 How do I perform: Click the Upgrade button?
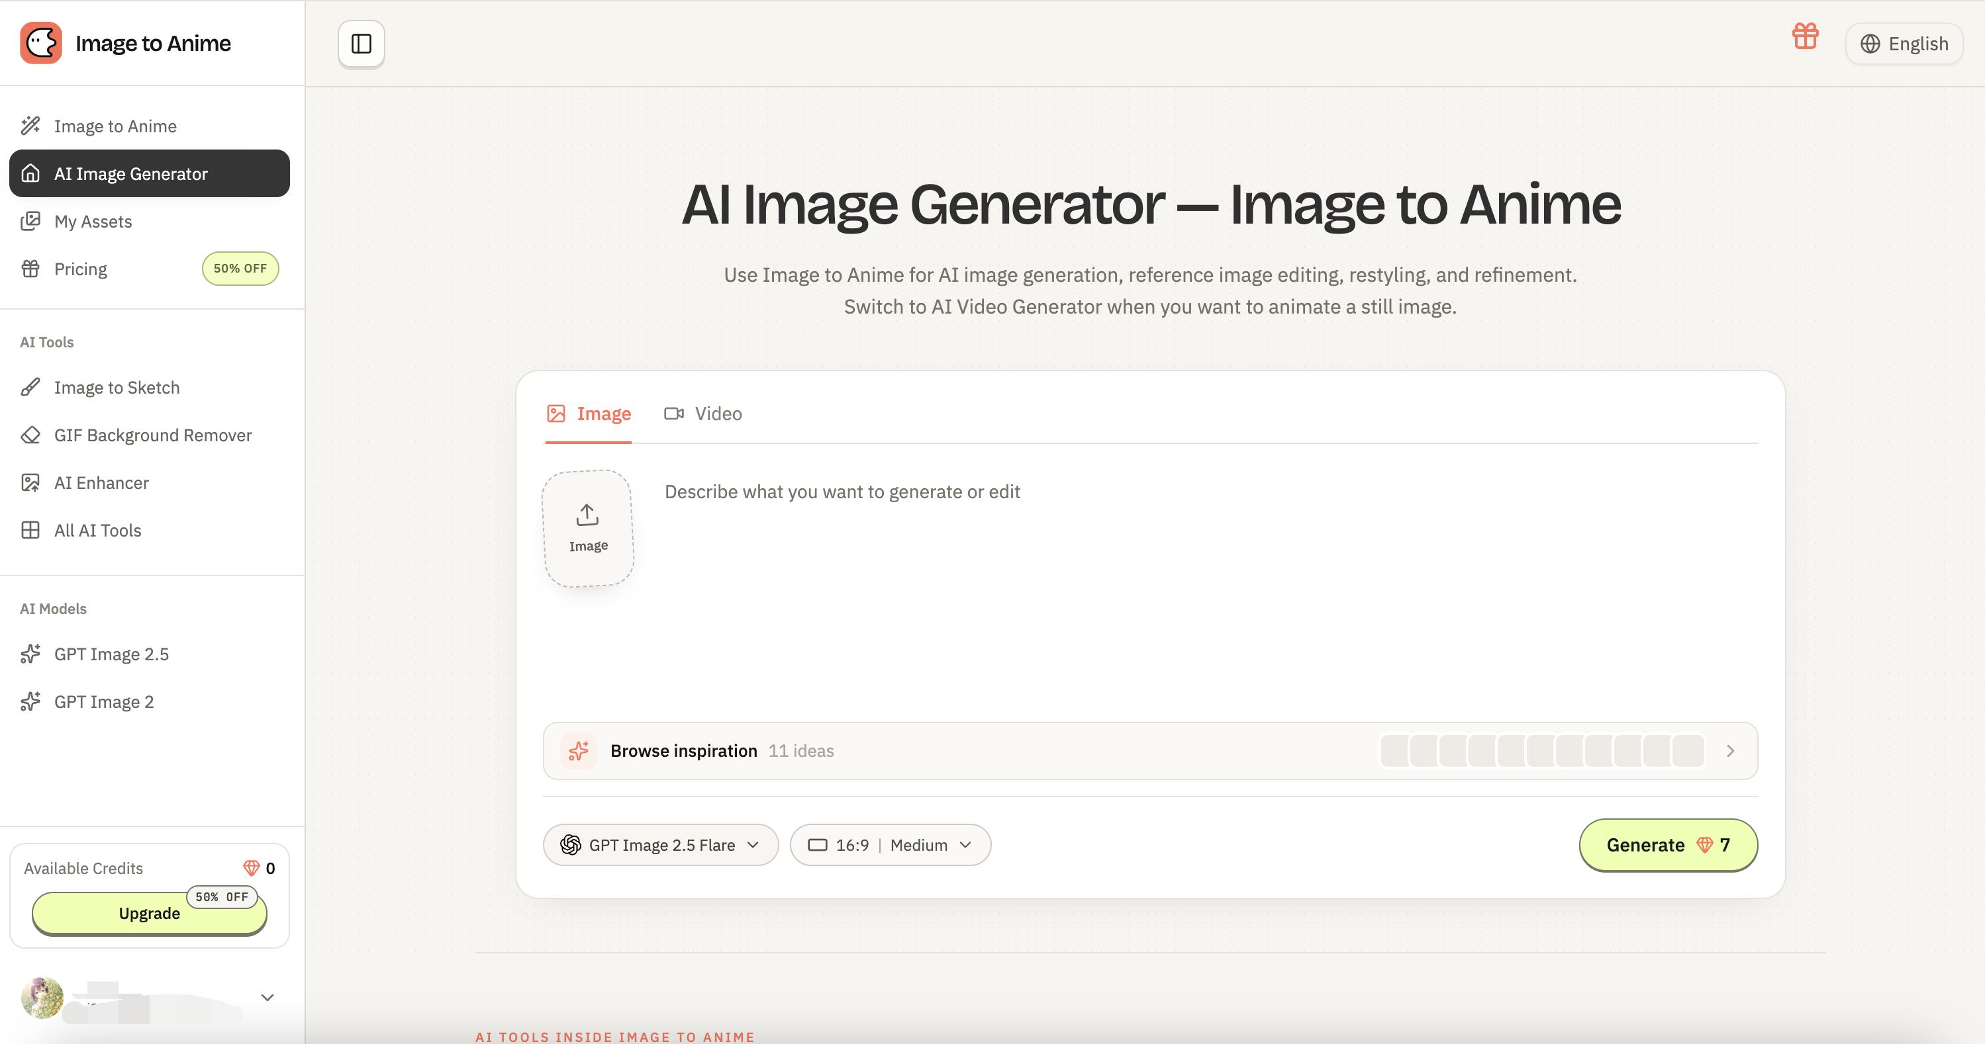(x=150, y=913)
